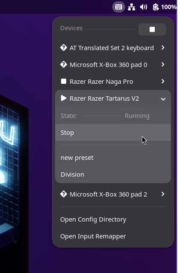Click the unknown-state icon of AT Translated keyboard

pyautogui.click(x=64, y=48)
